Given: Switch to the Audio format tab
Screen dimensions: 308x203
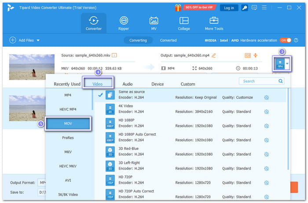Looking at the screenshot, I should point(128,84).
